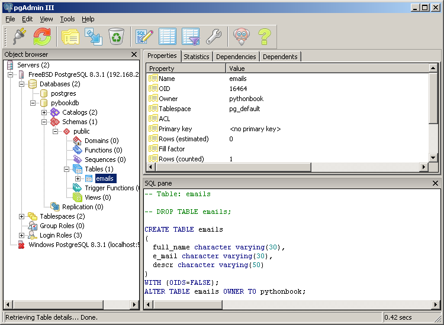Open the File menu

[10, 19]
